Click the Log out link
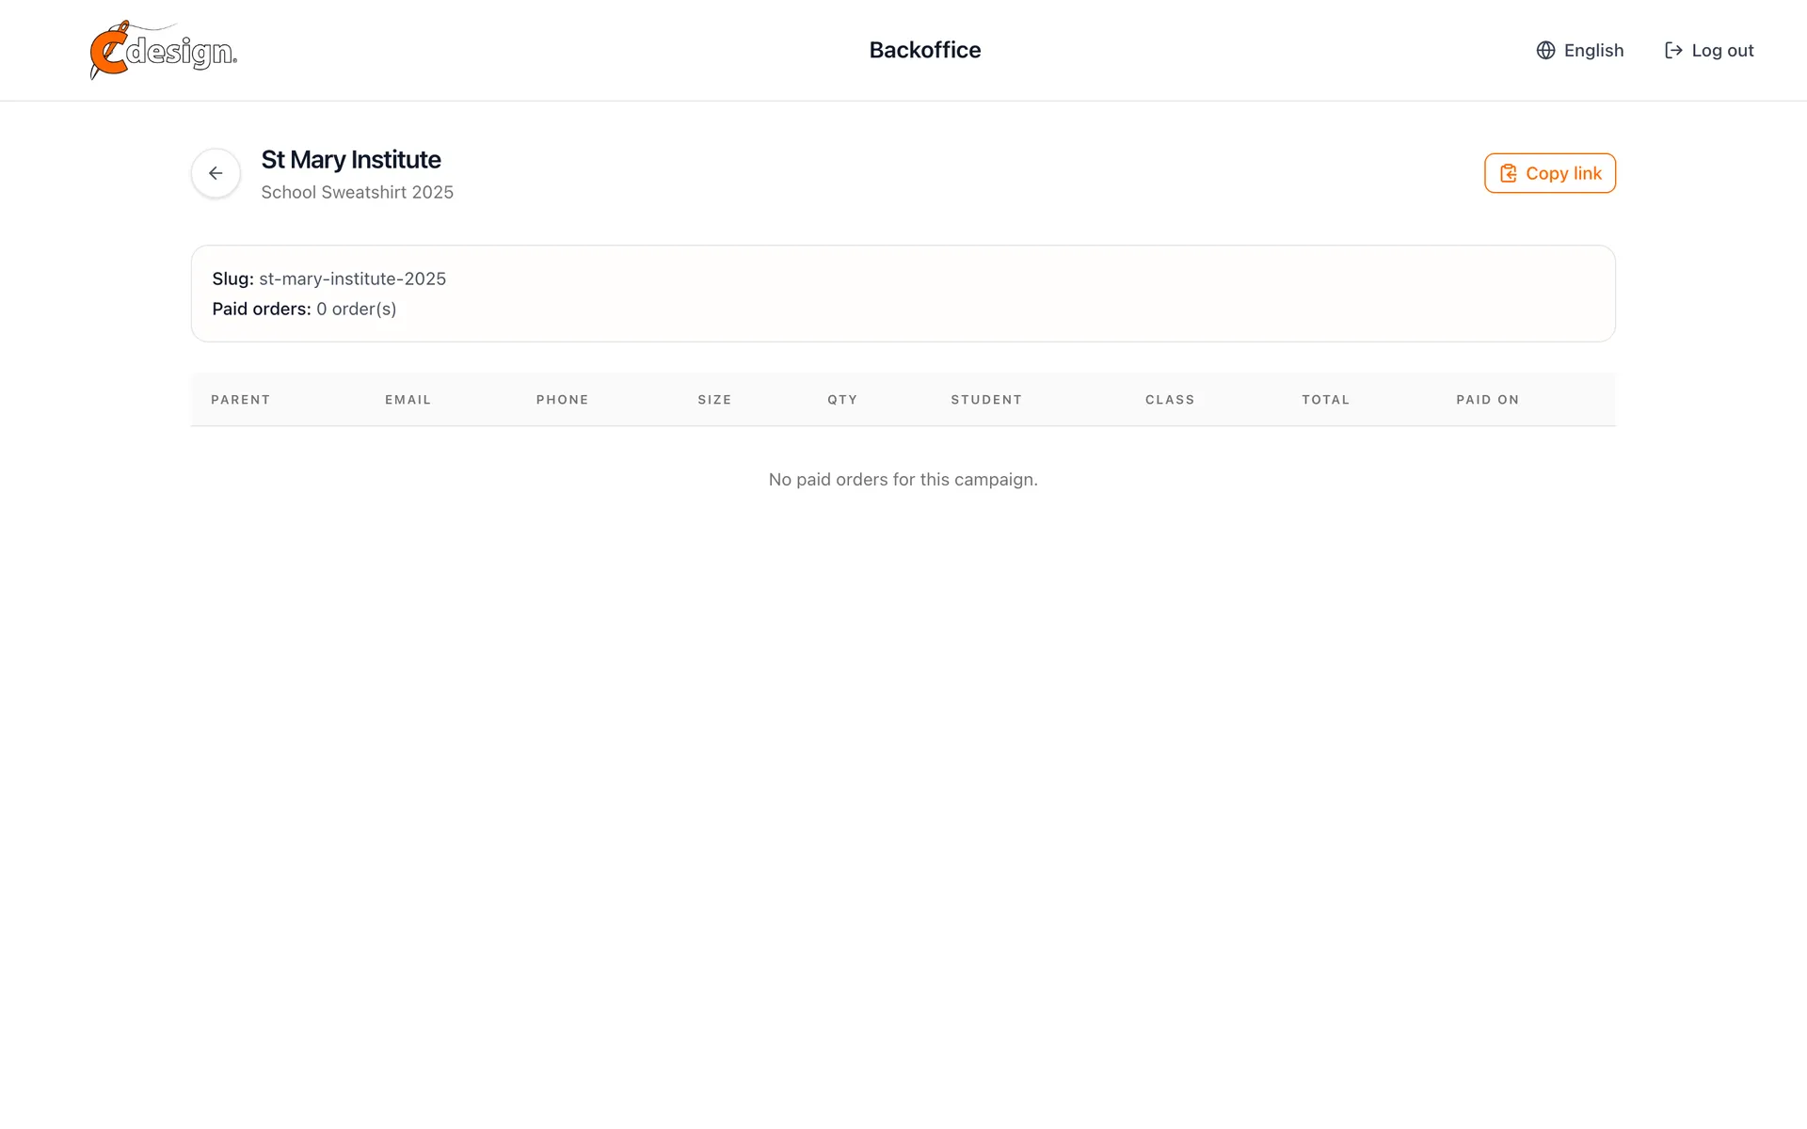The height and width of the screenshot is (1129, 1807). (1709, 50)
